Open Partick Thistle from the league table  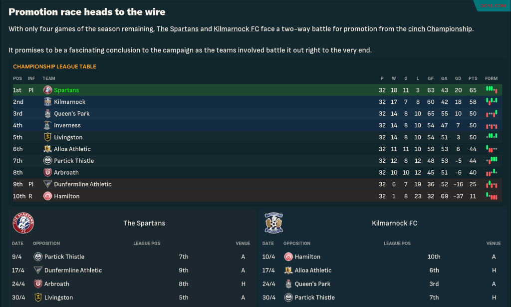pos(74,161)
